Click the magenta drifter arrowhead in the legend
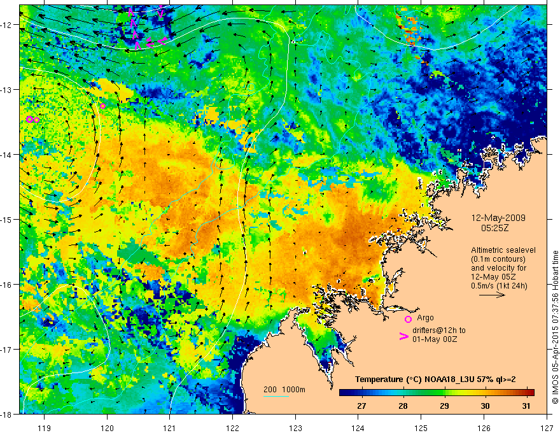Screen dimensions: 560x433 [404, 336]
